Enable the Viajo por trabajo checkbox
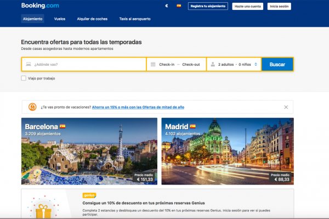Image resolution: width=329 pixels, height=219 pixels. (24, 78)
